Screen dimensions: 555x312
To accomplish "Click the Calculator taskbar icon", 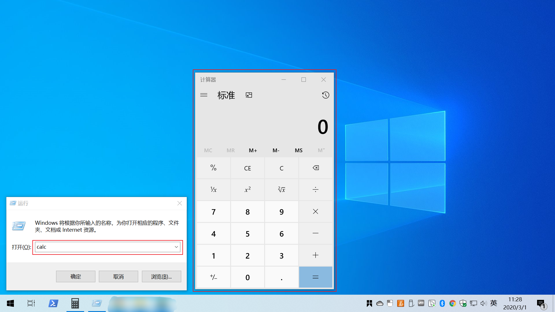I will pyautogui.click(x=75, y=303).
